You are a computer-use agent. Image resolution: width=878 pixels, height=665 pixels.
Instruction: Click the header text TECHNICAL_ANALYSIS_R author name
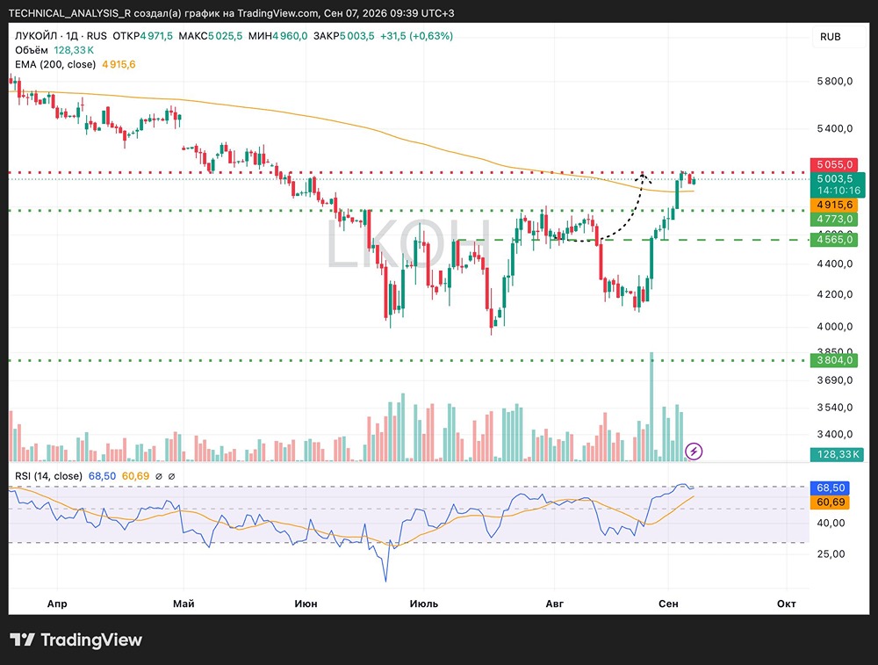69,13
